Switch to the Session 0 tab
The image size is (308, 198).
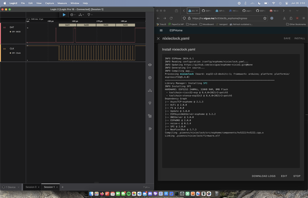tap(31, 187)
